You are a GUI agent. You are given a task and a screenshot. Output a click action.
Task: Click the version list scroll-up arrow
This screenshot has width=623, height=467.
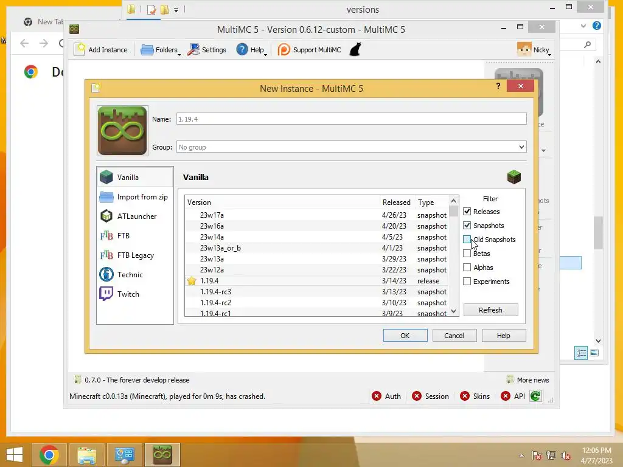(453, 201)
